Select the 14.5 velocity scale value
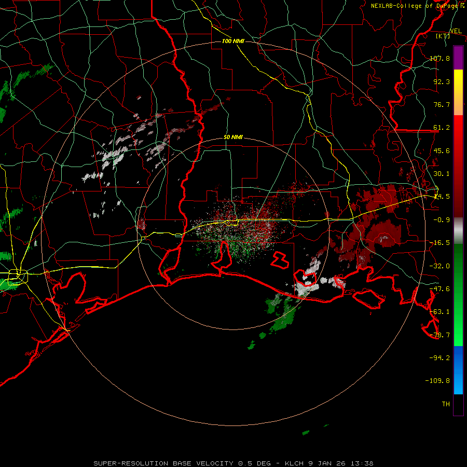 point(442,197)
